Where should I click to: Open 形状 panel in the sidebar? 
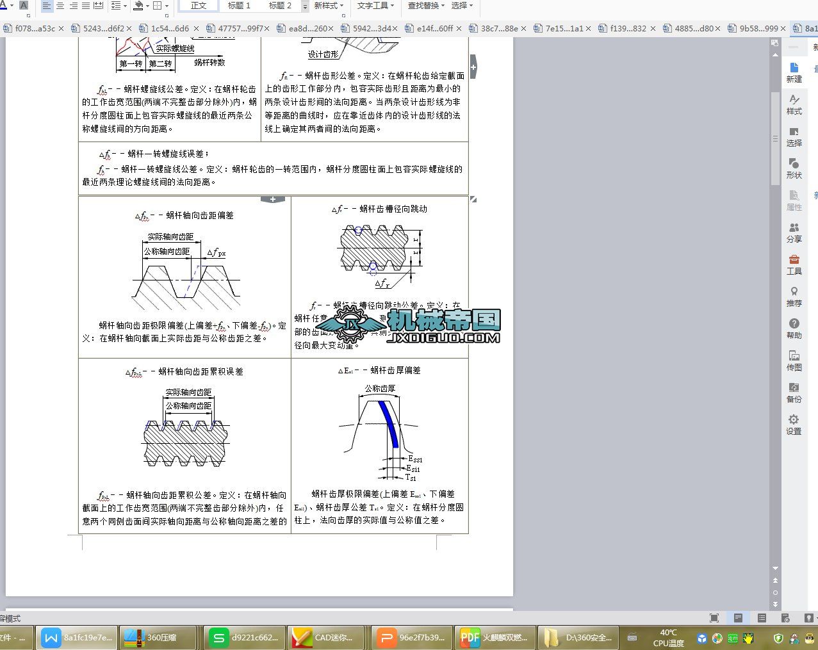click(794, 169)
